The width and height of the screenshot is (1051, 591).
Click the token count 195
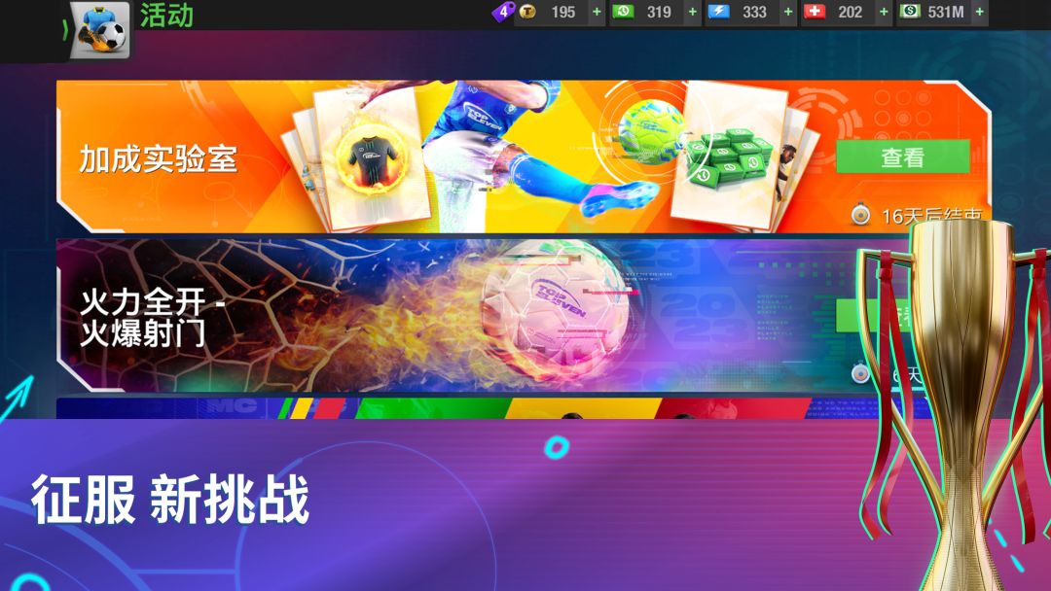click(563, 12)
